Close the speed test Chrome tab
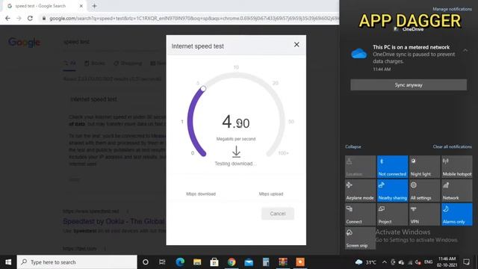The height and width of the screenshot is (269, 478). [81, 6]
